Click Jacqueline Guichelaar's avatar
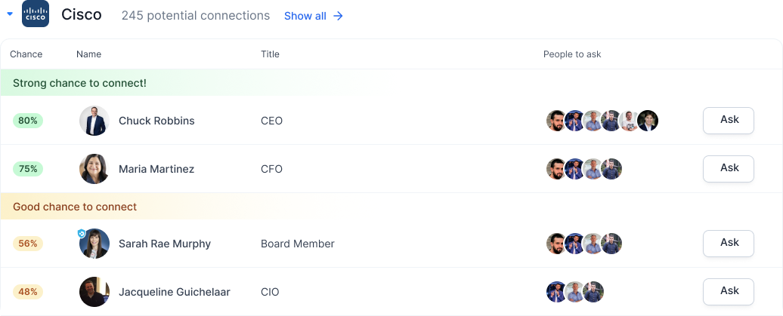Image resolution: width=783 pixels, height=316 pixels. 94,292
